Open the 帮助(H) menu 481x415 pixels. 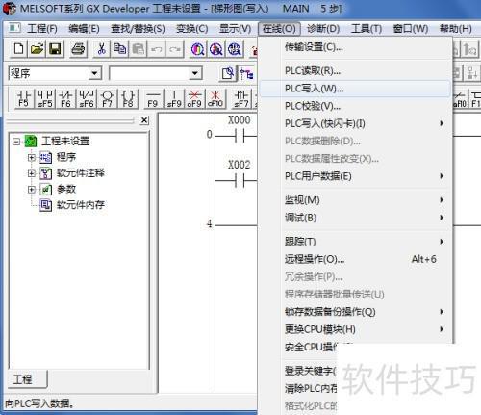tap(456, 29)
